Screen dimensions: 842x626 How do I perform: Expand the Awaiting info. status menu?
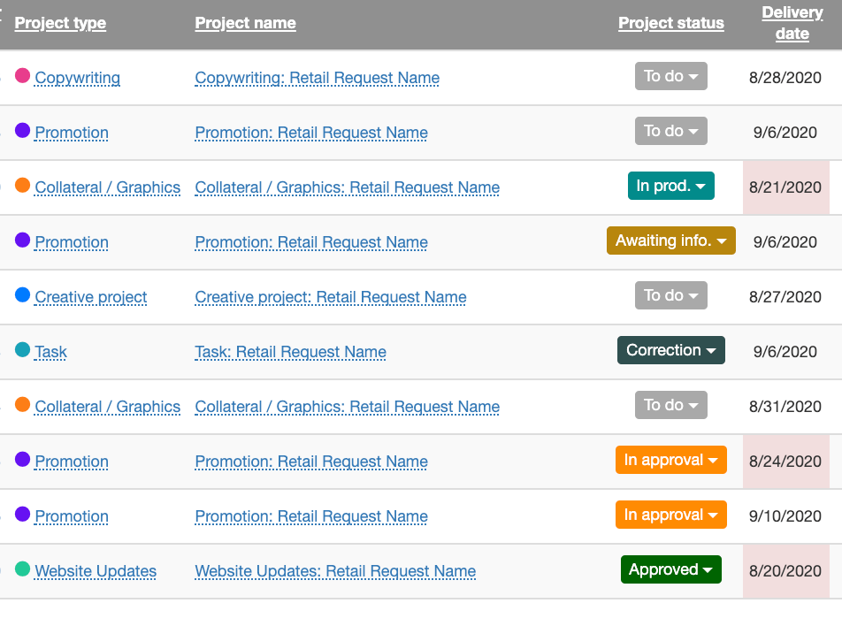click(x=670, y=240)
